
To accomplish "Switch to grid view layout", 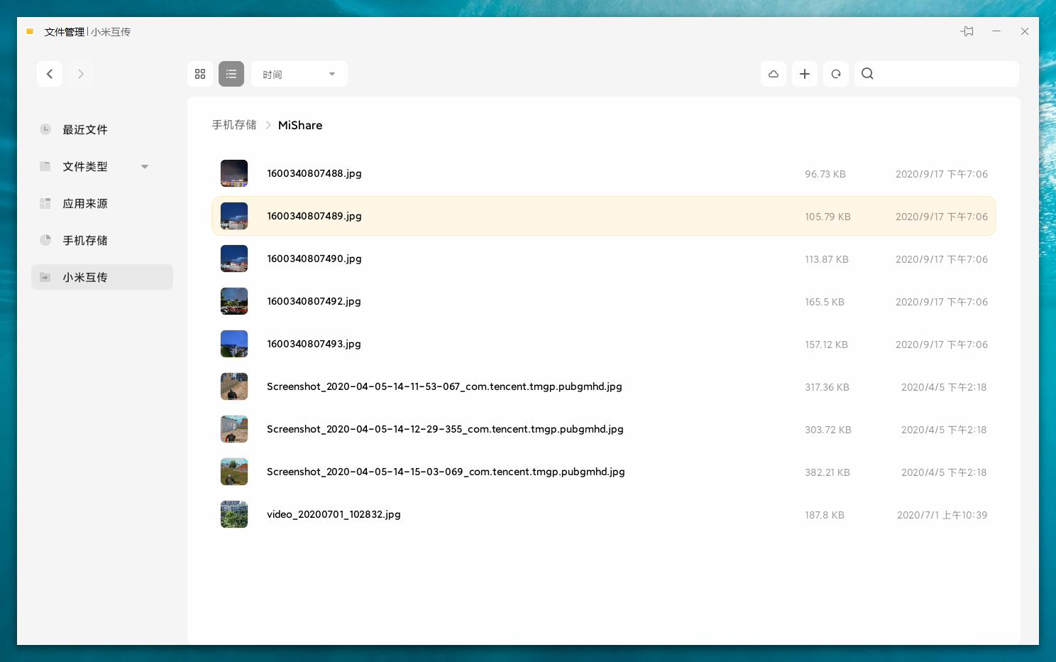I will [x=200, y=74].
